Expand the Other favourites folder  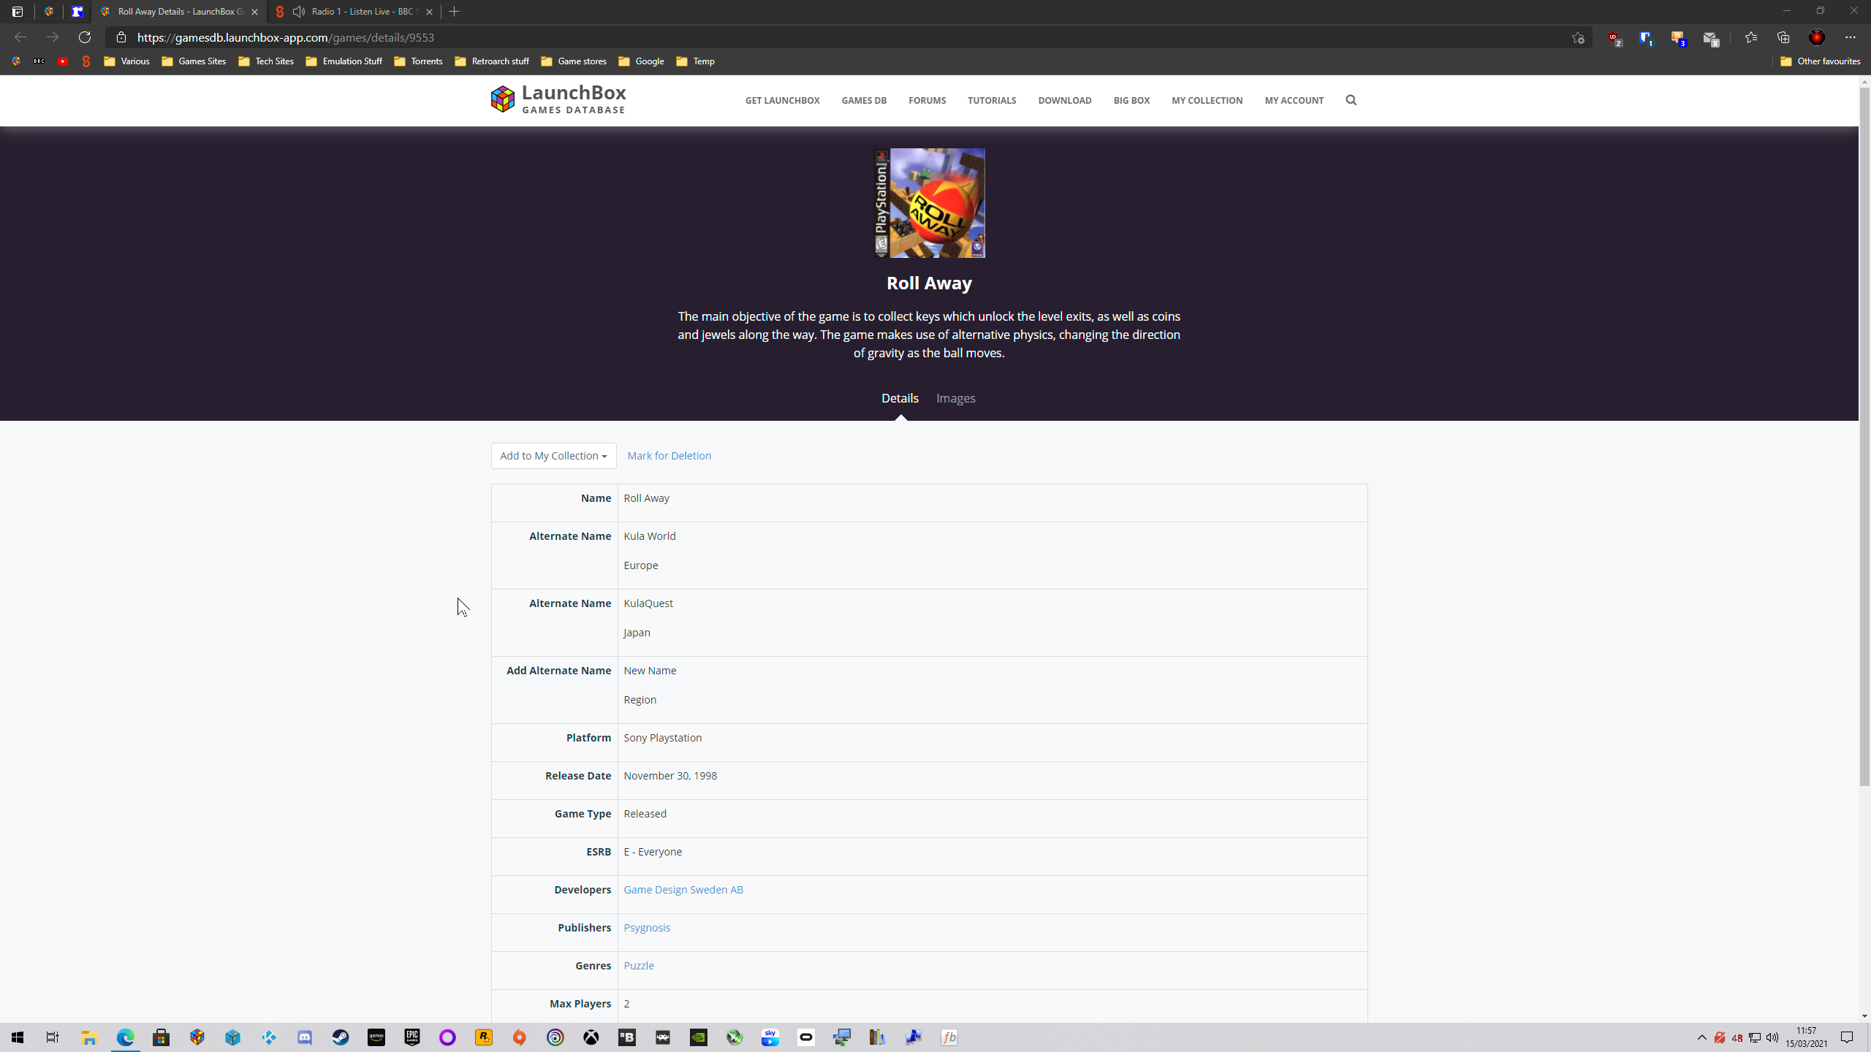pos(1820,61)
